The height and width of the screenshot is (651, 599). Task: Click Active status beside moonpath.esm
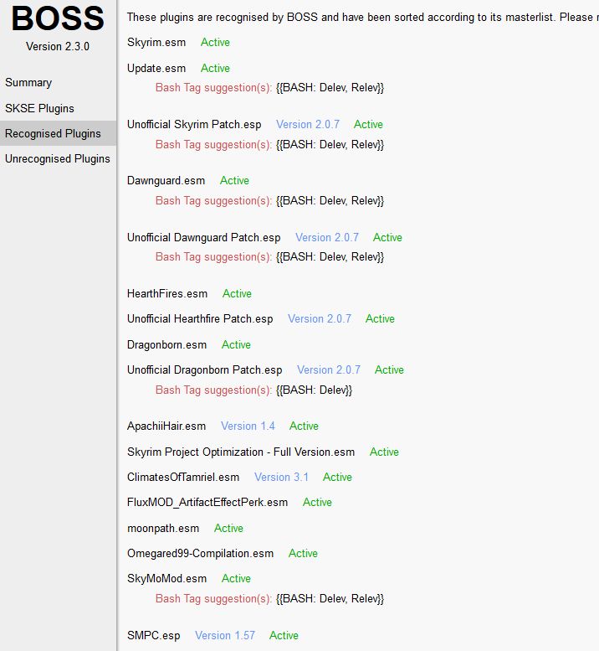click(x=228, y=528)
